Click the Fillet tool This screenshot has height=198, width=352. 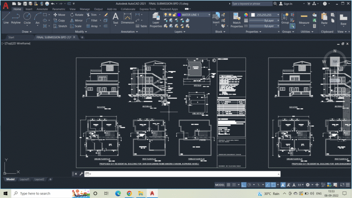tap(92, 20)
